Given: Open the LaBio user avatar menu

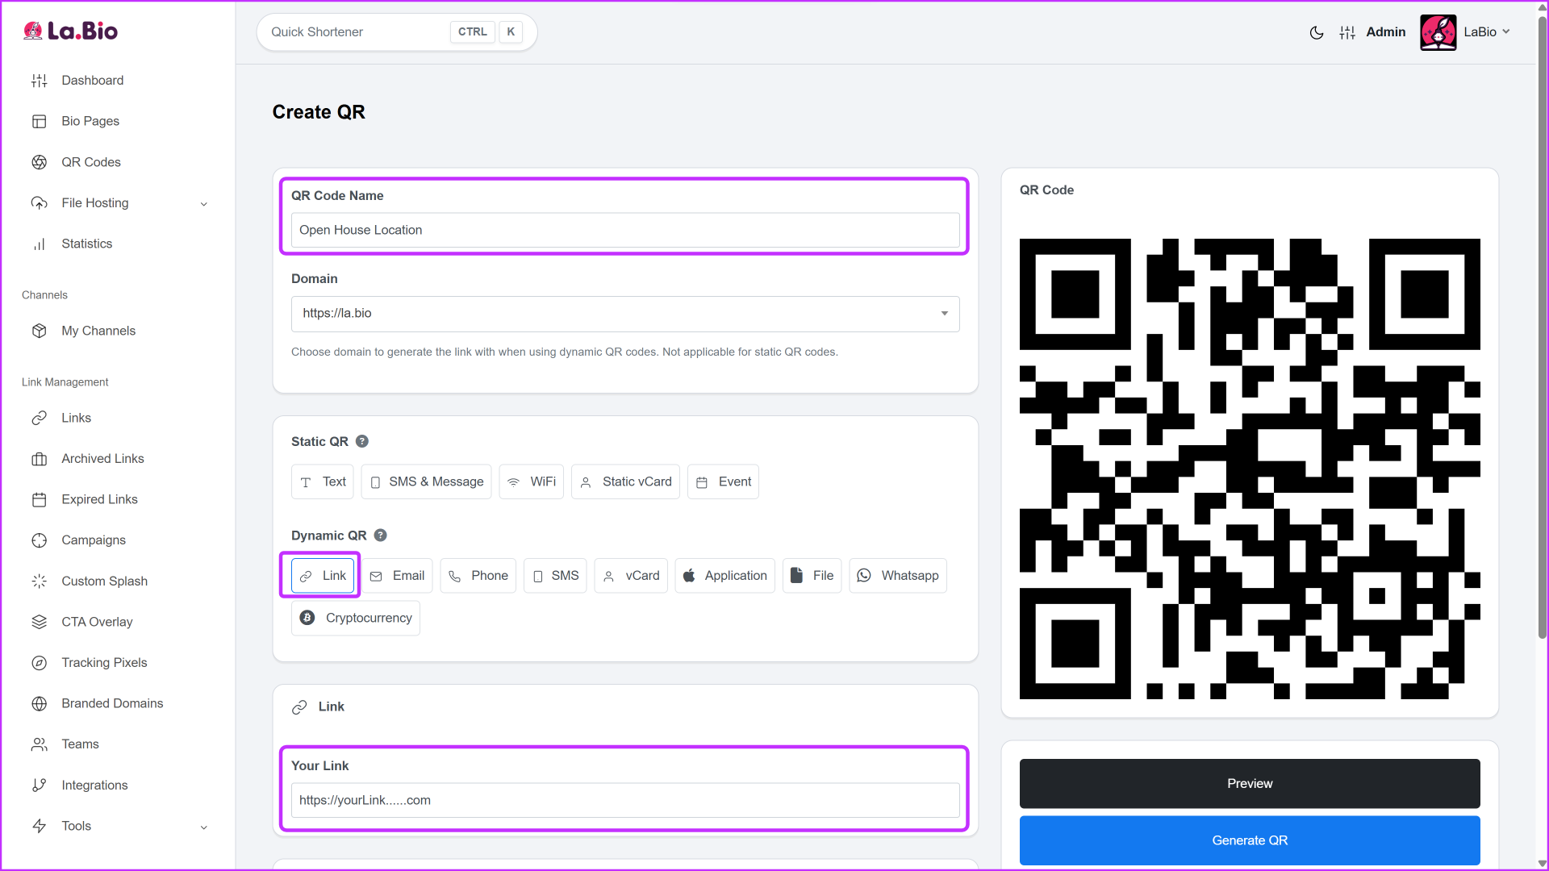Looking at the screenshot, I should pos(1438,32).
